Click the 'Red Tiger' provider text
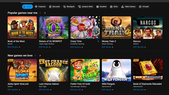The width and height of the screenshot is (169, 95). pos(43,87)
